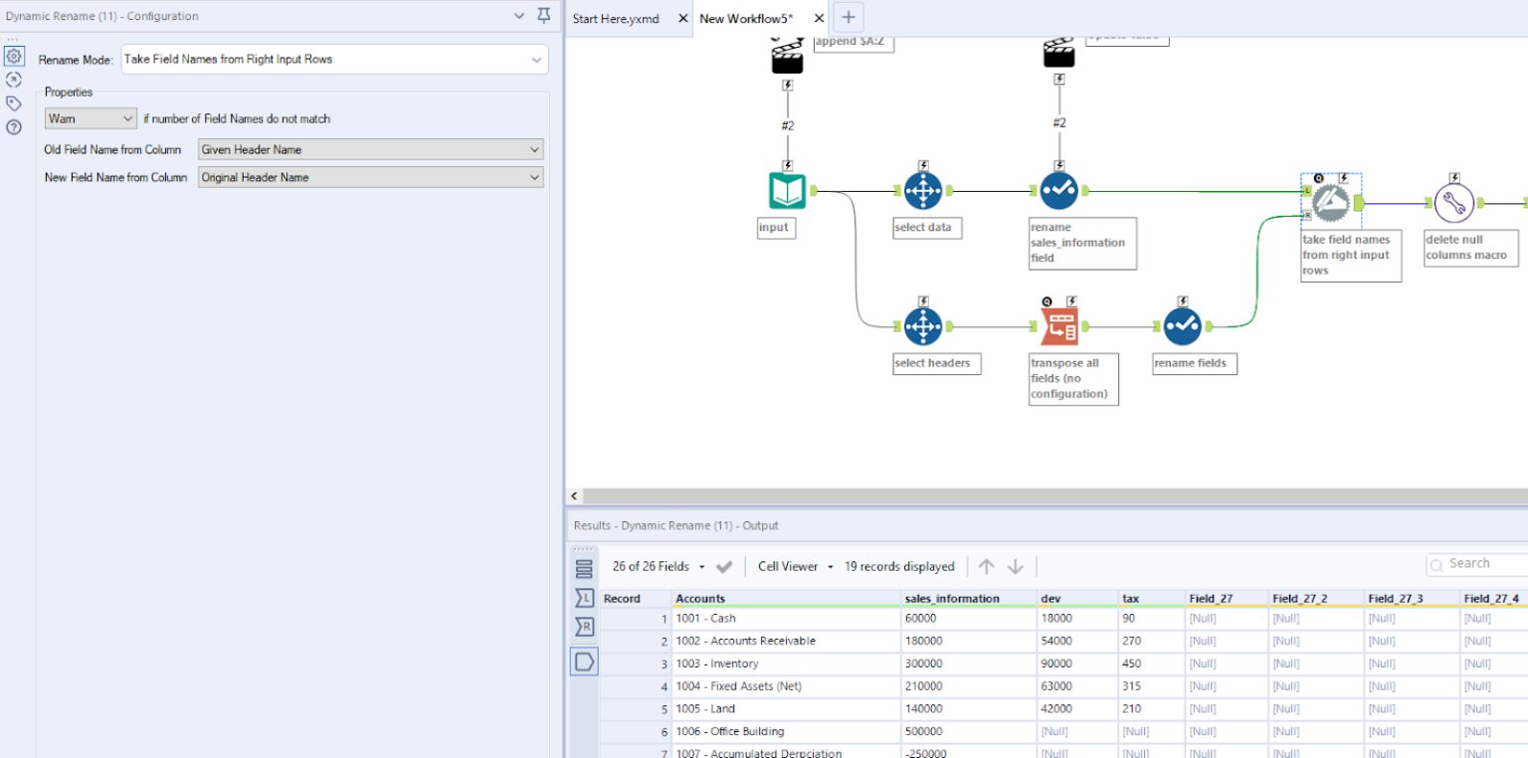This screenshot has width=1528, height=758.
Task: Apply fields with the checkmark in Results
Action: point(723,565)
